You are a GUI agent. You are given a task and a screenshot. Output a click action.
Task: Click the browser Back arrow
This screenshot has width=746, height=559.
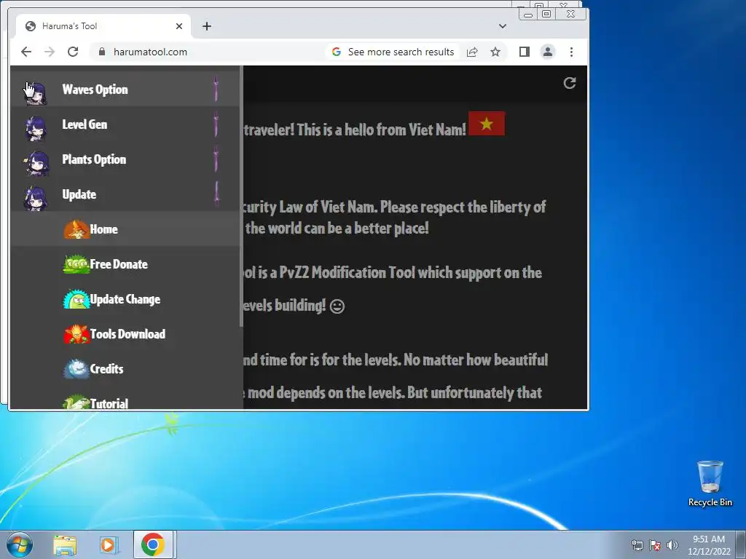(x=26, y=52)
